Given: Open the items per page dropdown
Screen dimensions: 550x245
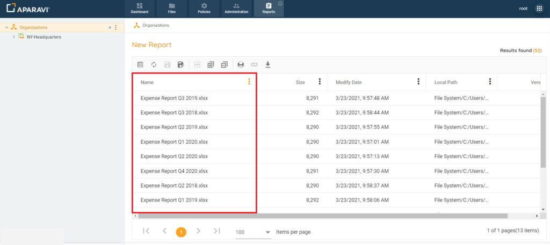Looking at the screenshot, I should click(268, 232).
